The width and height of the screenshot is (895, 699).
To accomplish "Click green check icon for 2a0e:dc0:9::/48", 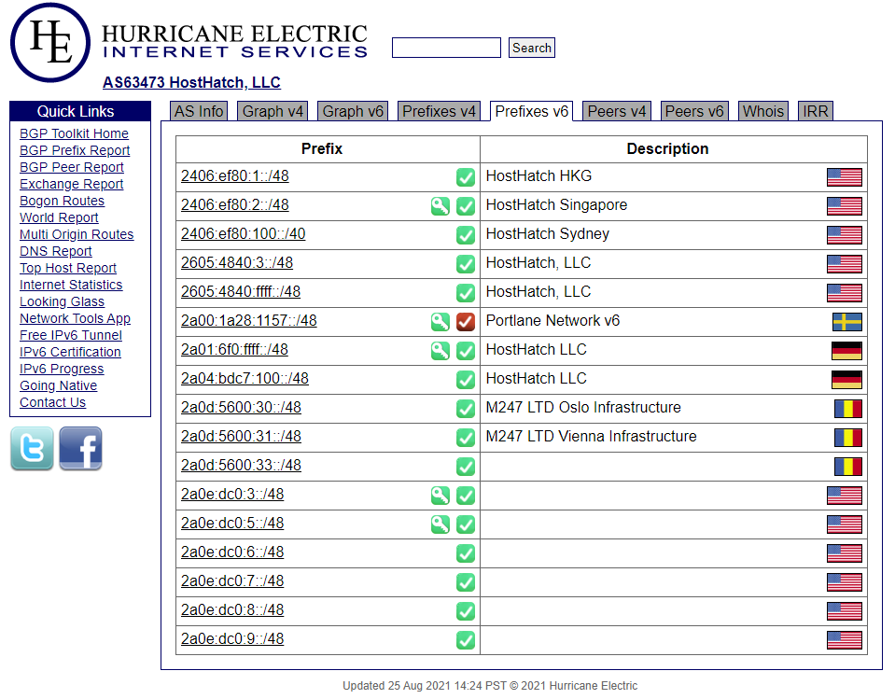I will [466, 640].
